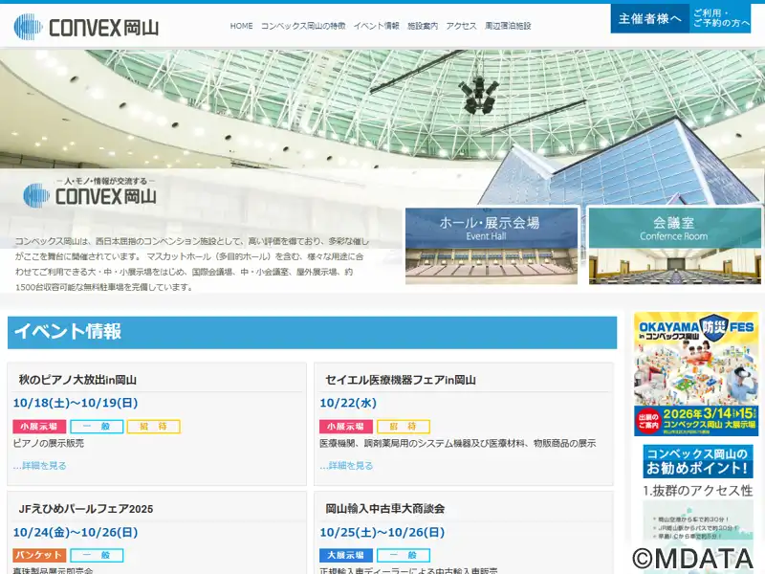The height and width of the screenshot is (574, 765).
Task: Click コンベックス岡山のお勧めポイント banner
Action: (x=698, y=461)
